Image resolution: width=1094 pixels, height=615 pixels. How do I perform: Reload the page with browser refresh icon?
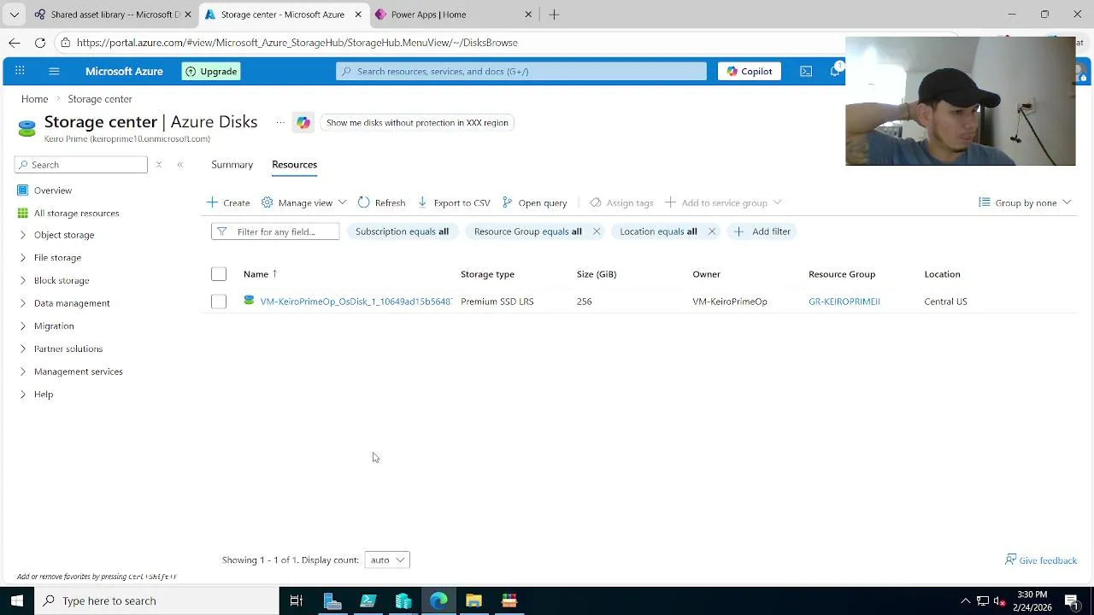pos(40,42)
